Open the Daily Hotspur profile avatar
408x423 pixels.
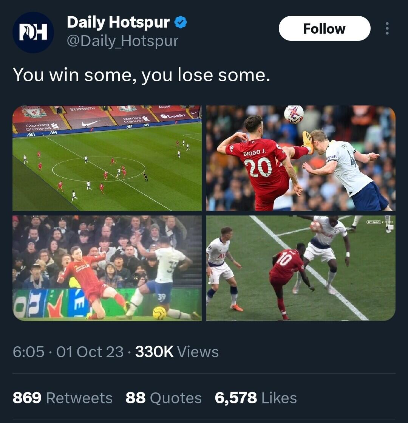[x=33, y=33]
